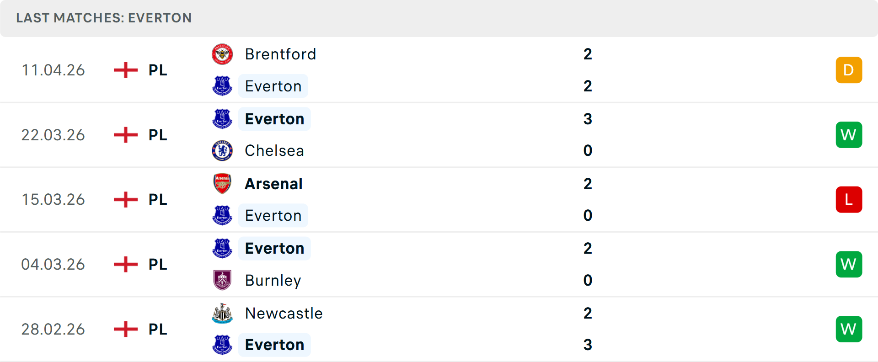Click the Chelsea team name
The width and height of the screenshot is (878, 362).
pyautogui.click(x=274, y=150)
